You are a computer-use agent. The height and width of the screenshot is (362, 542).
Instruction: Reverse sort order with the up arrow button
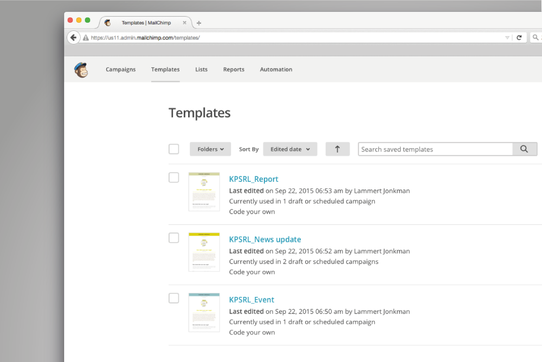tap(337, 149)
